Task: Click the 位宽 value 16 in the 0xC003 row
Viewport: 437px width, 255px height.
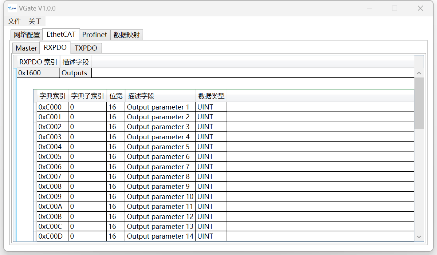Action: point(116,137)
